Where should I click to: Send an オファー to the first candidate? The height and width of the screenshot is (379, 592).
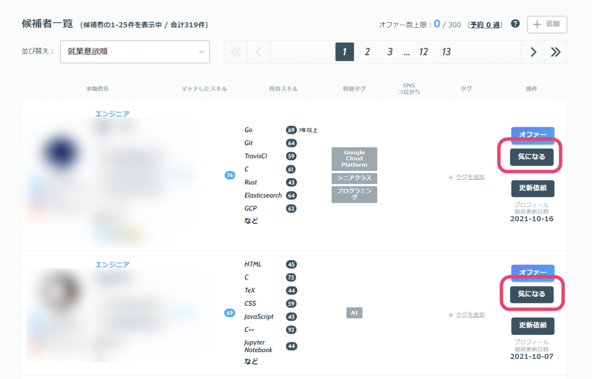pyautogui.click(x=533, y=135)
